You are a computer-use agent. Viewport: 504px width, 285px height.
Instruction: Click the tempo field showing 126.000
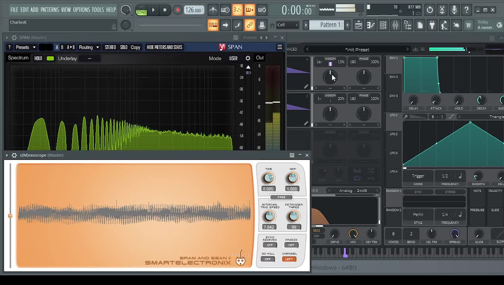[x=194, y=10]
